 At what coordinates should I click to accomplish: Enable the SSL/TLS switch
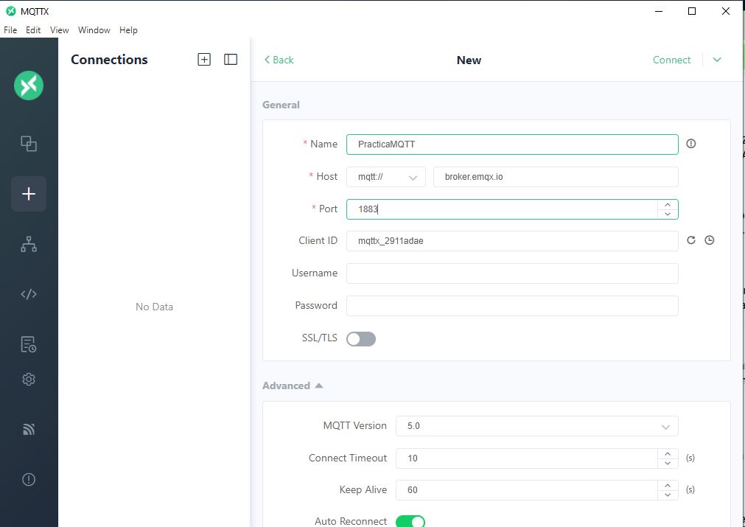pos(361,339)
